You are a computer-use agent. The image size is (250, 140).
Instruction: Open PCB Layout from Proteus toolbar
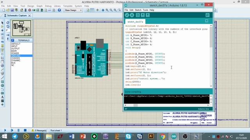tap(30, 10)
